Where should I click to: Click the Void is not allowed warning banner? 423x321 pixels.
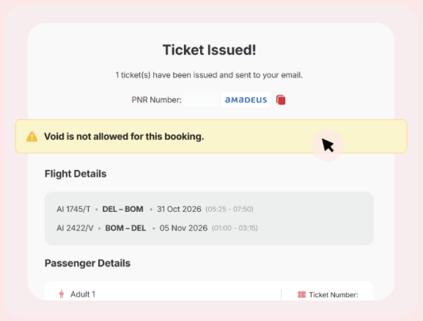211,136
